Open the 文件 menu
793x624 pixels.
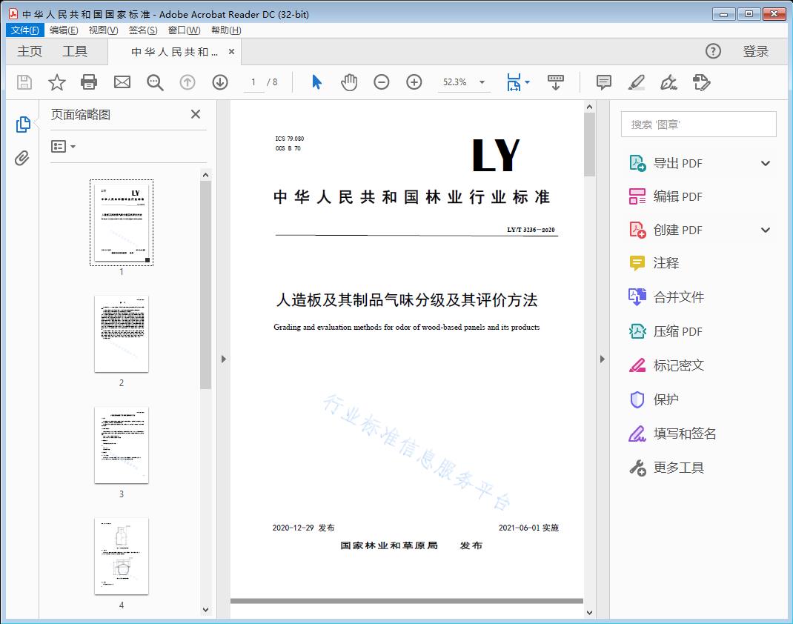pos(24,30)
